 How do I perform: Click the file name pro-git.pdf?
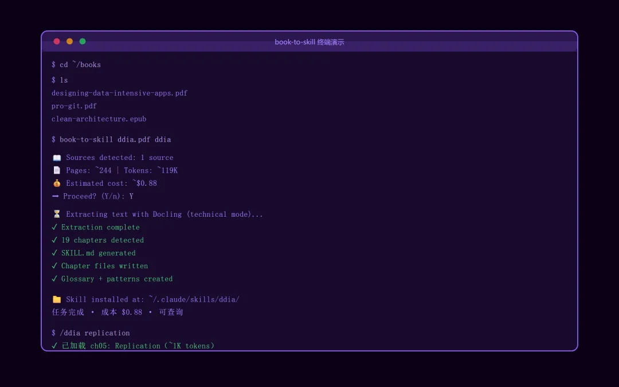[x=74, y=106]
